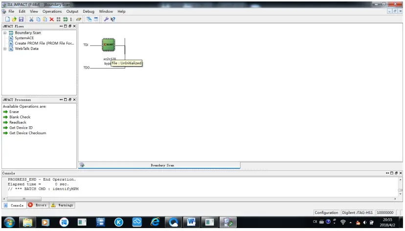Click the Paste clipboard icon
Image resolution: width=405 pixels, height=231 pixels.
(45, 19)
